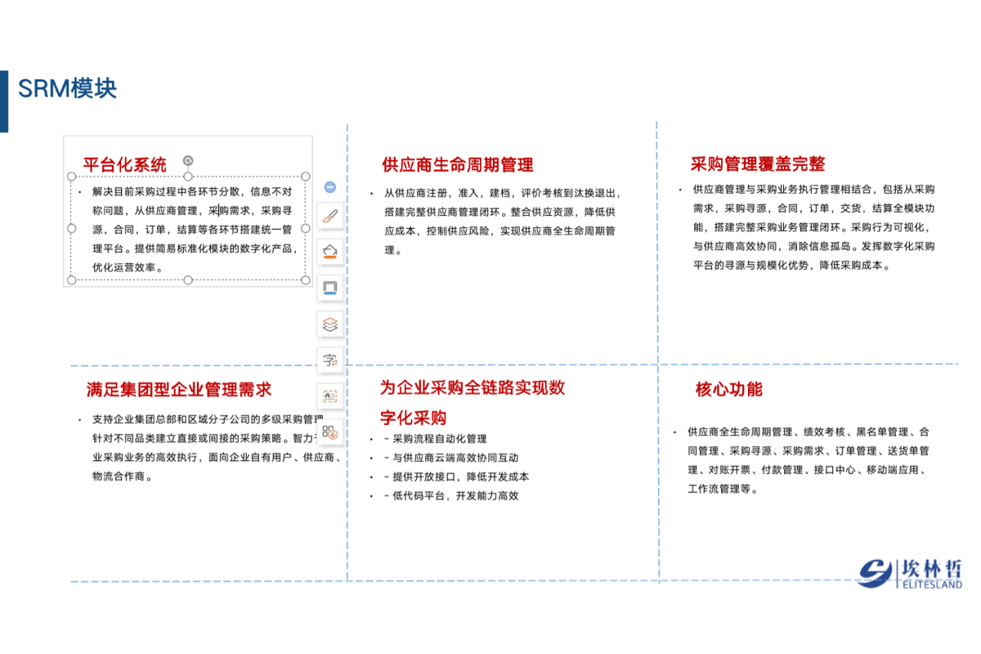Click the right-middle resize handle of the selected text box
Screen dimensions: 981x654
click(x=306, y=228)
